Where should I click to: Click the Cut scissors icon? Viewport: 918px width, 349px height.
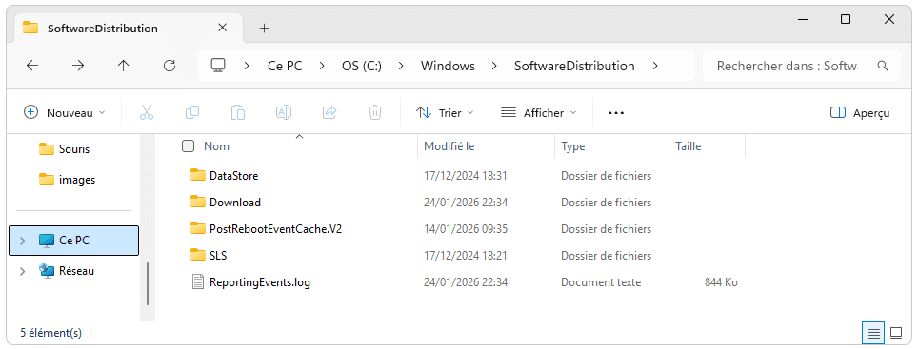[x=147, y=113]
